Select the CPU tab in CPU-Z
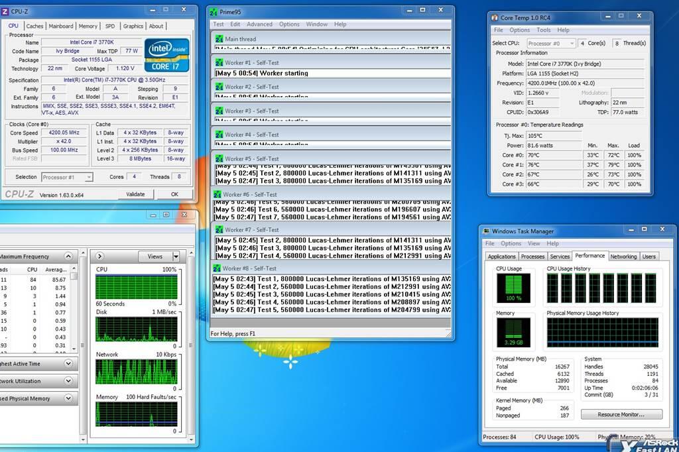 coord(13,26)
